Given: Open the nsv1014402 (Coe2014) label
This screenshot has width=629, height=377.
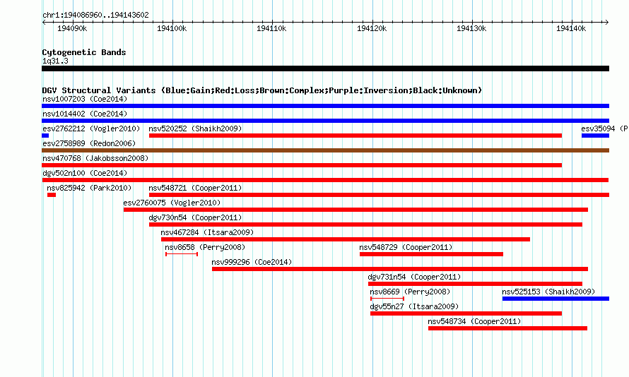Looking at the screenshot, I should tap(85, 114).
